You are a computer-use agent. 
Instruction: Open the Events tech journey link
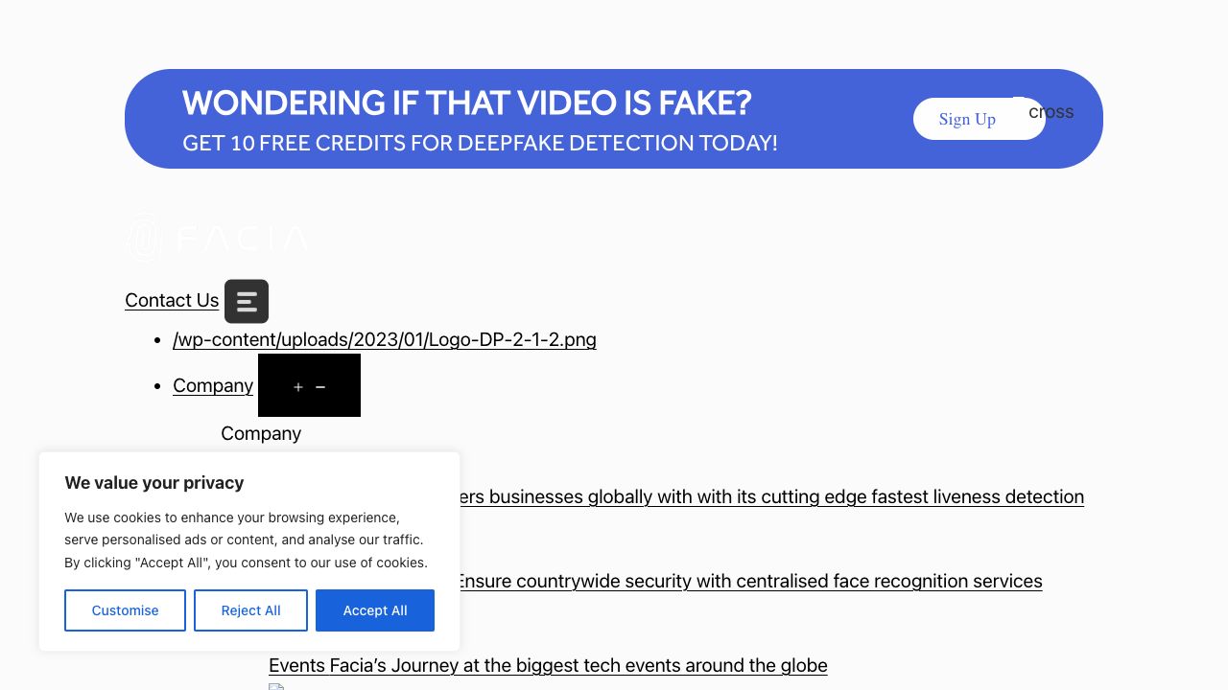click(548, 665)
